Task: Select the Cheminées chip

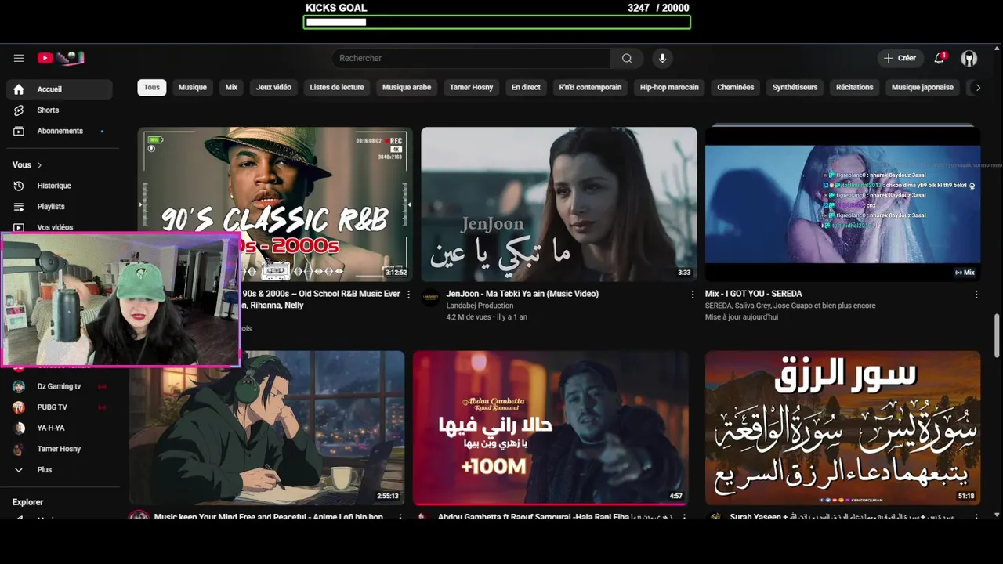Action: [736, 88]
